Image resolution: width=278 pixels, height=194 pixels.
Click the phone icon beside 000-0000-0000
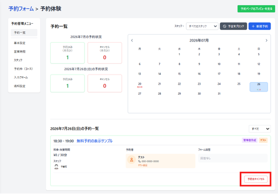click(140, 161)
